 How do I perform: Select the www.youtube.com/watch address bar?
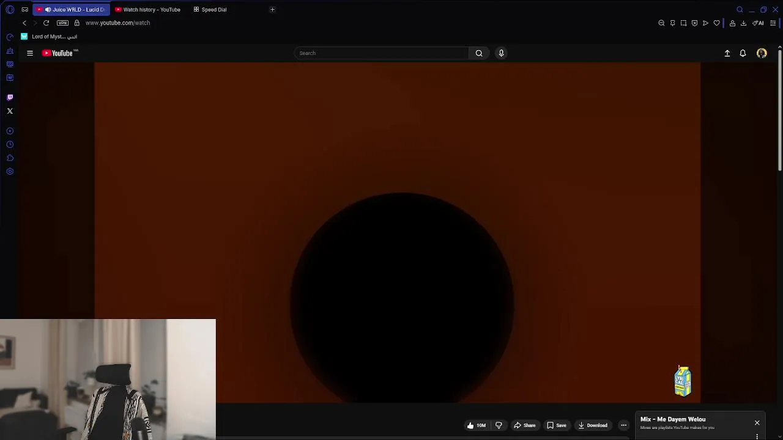[117, 23]
